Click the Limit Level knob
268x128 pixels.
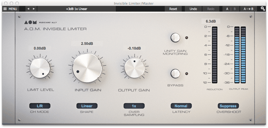point(40,68)
